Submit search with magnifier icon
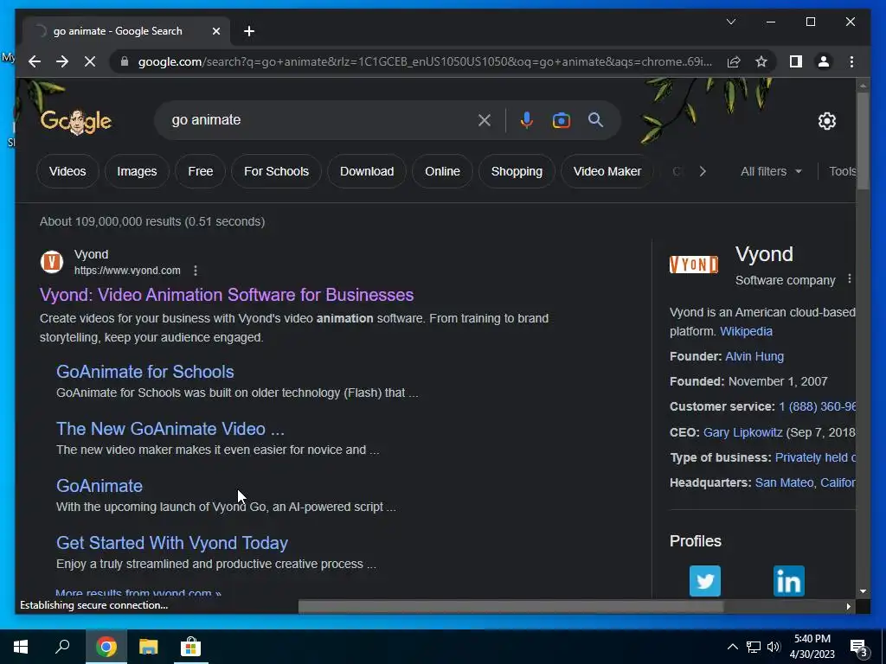 595,119
